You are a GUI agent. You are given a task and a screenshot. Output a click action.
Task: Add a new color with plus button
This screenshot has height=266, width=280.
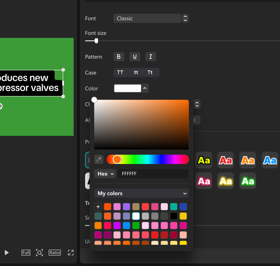tap(98, 206)
